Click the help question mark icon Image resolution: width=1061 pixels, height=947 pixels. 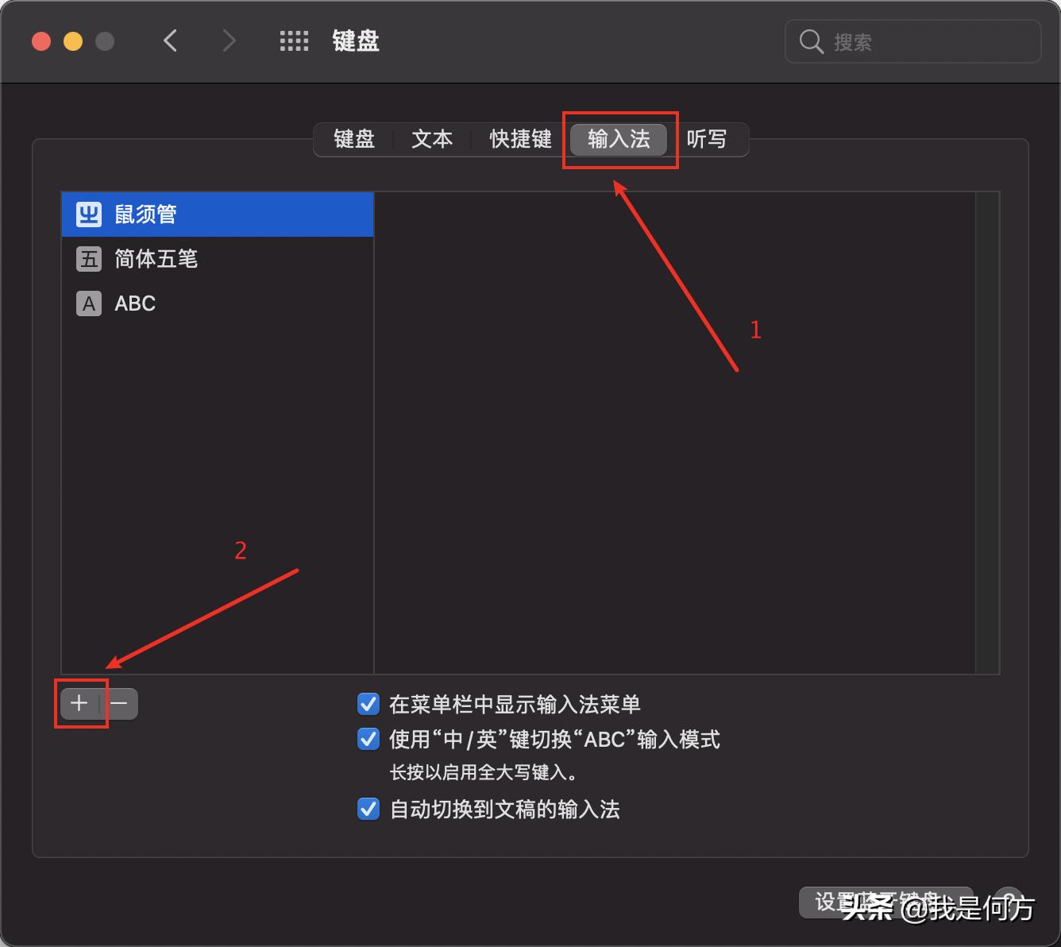click(x=1007, y=902)
